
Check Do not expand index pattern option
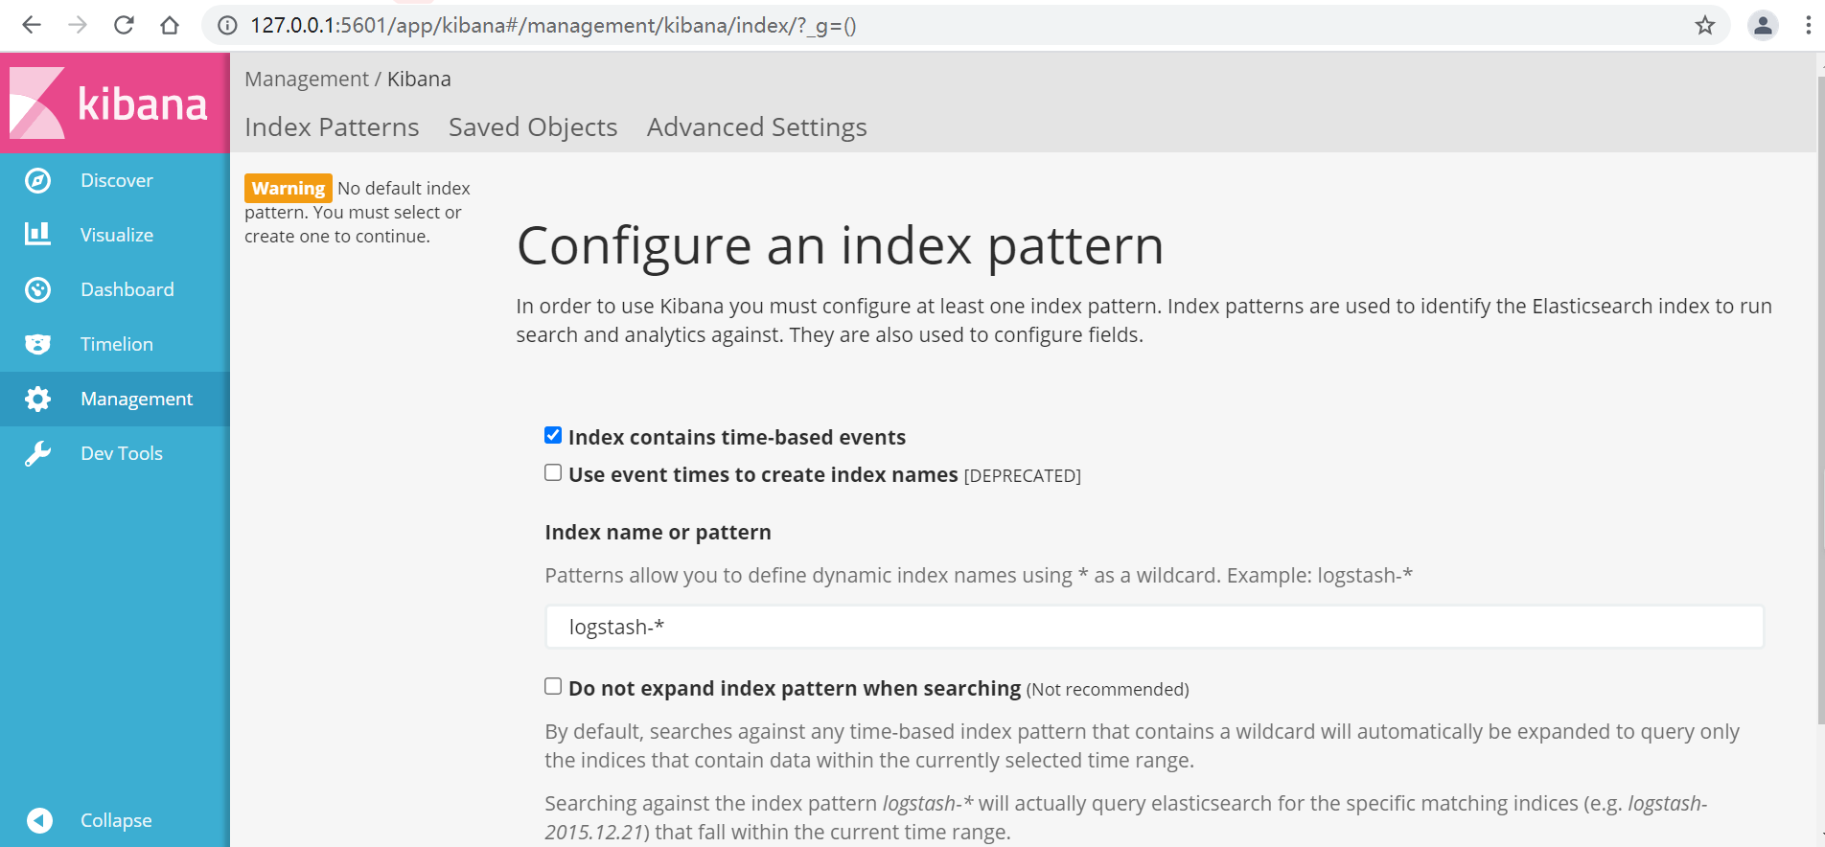(x=553, y=686)
